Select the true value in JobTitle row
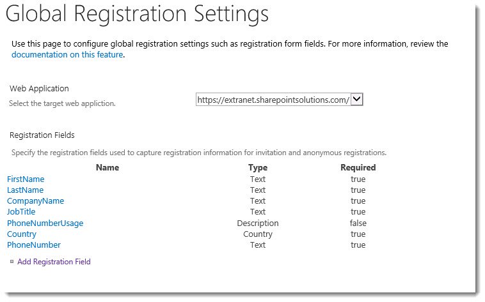The height and width of the screenshot is (302, 485). 358,212
